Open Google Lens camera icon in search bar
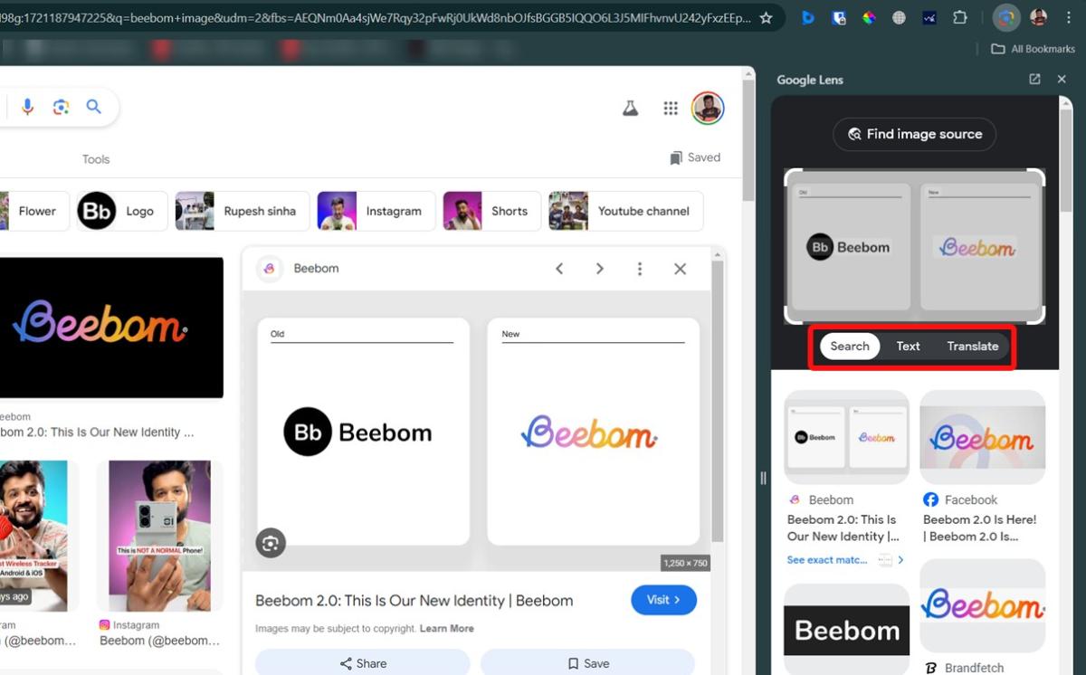 [61, 106]
